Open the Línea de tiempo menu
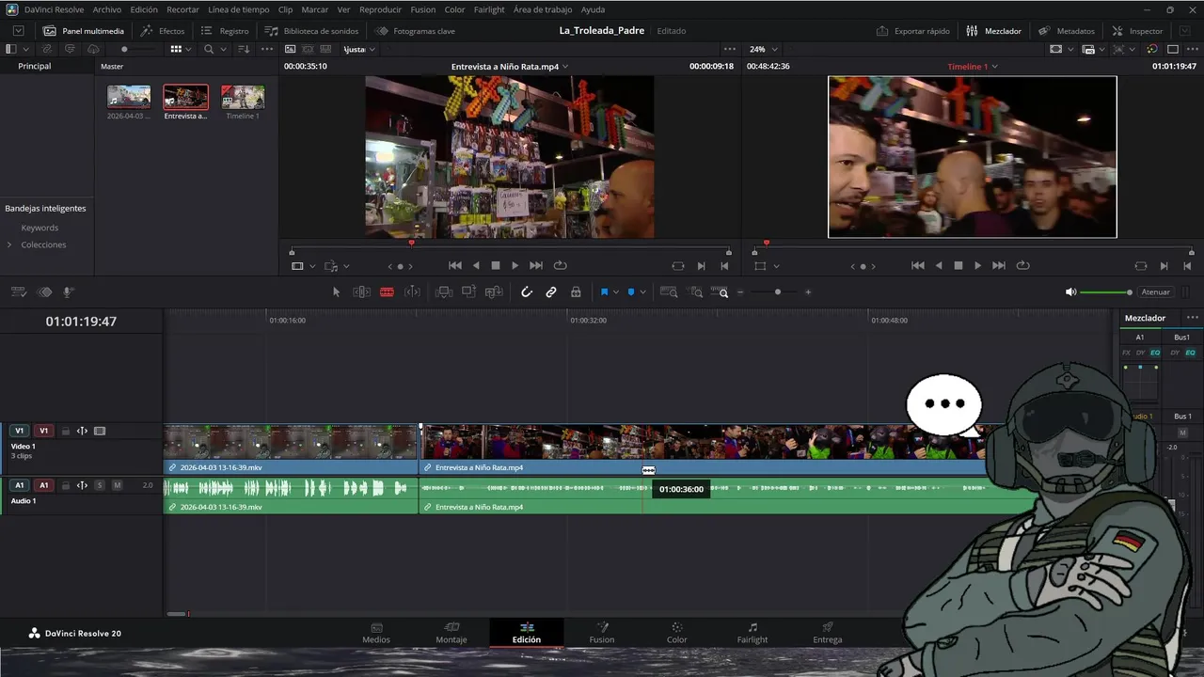 coord(239,9)
